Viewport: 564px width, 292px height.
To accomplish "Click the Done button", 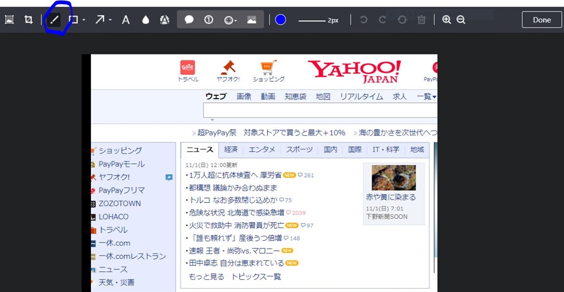I will click(x=542, y=20).
